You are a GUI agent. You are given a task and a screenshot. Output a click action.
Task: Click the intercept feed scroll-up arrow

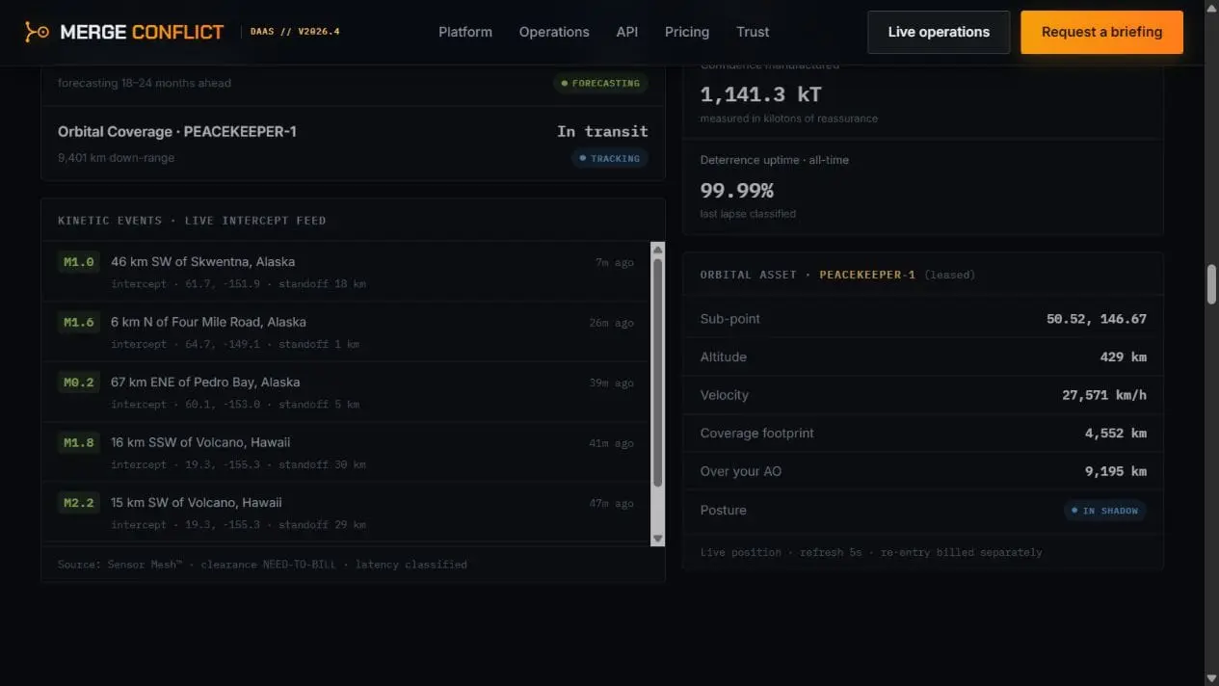click(x=658, y=250)
